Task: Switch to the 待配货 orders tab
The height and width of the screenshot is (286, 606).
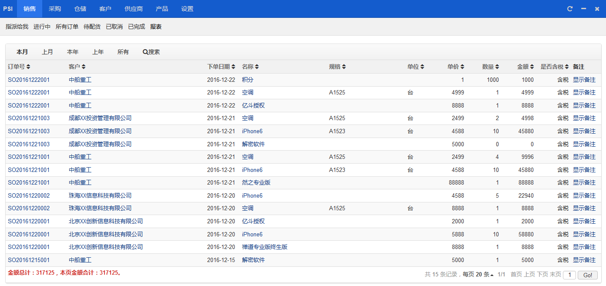Action: tap(92, 27)
